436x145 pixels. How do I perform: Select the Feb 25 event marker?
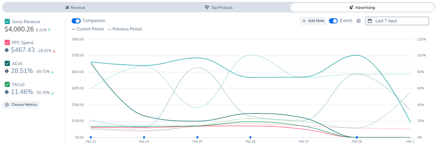click(197, 137)
